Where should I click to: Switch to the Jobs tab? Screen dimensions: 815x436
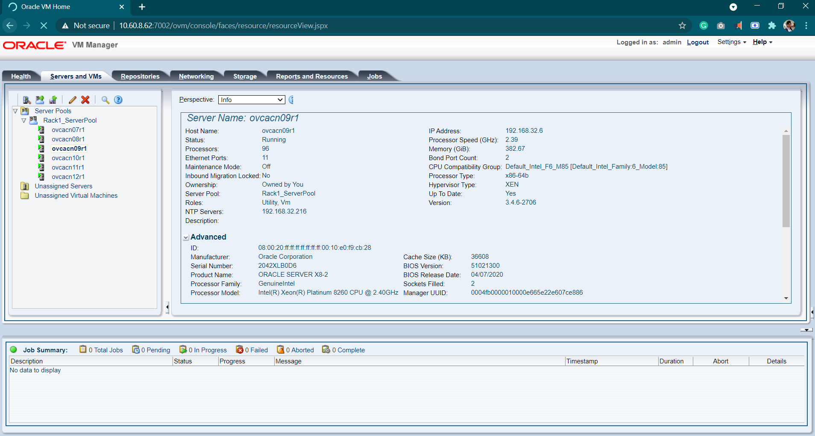point(374,76)
